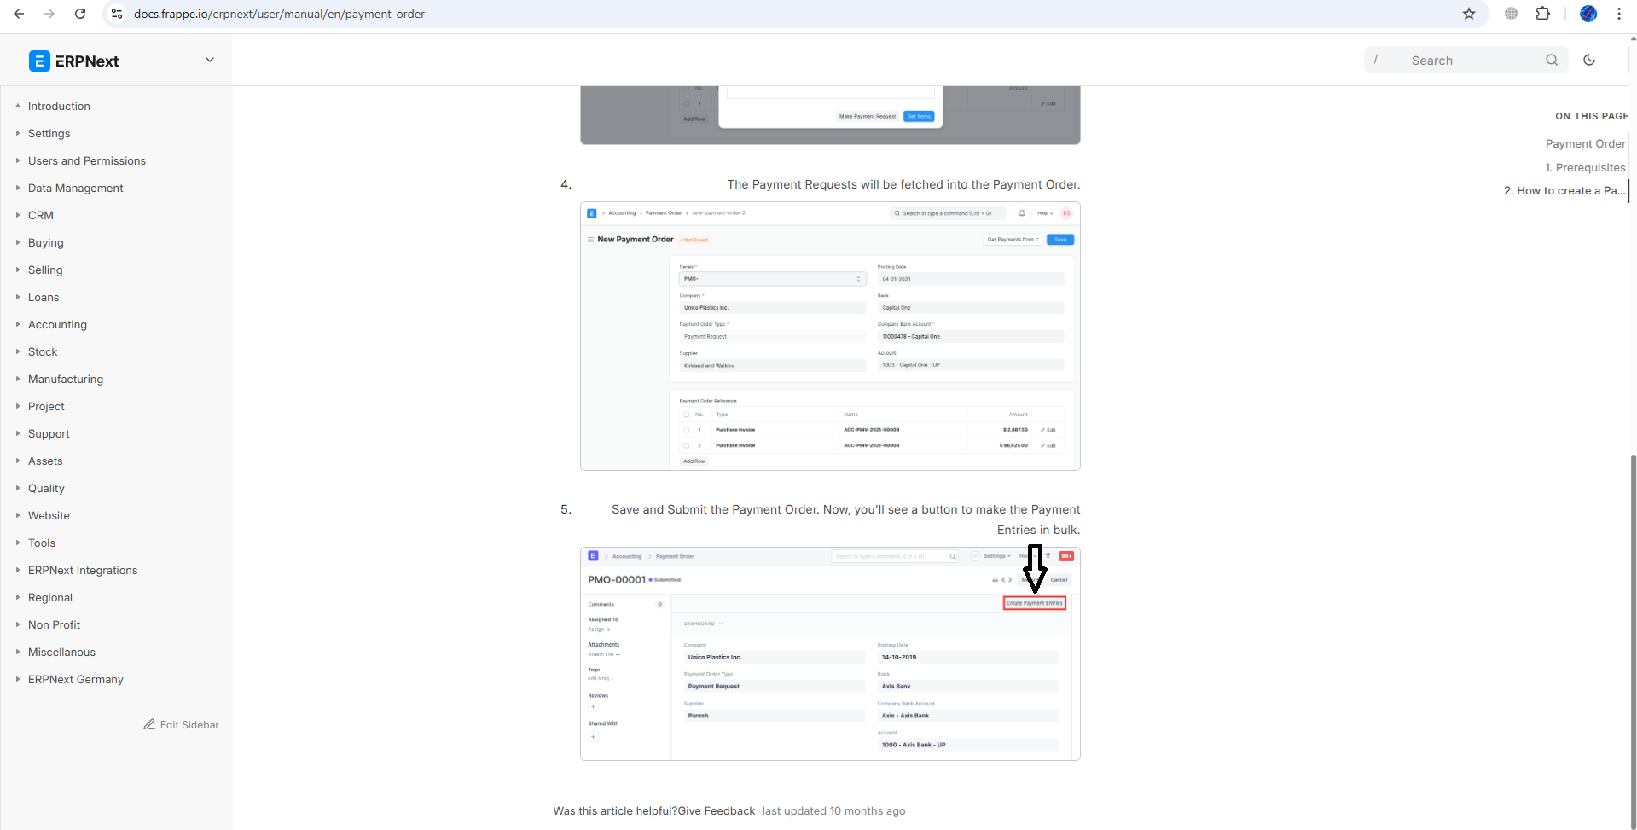Click the search magnifier icon
The image size is (1637, 830).
[1552, 60]
